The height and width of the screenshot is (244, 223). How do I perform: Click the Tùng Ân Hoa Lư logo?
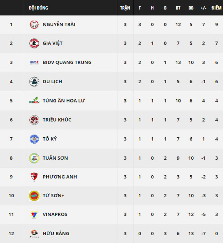point(34,101)
